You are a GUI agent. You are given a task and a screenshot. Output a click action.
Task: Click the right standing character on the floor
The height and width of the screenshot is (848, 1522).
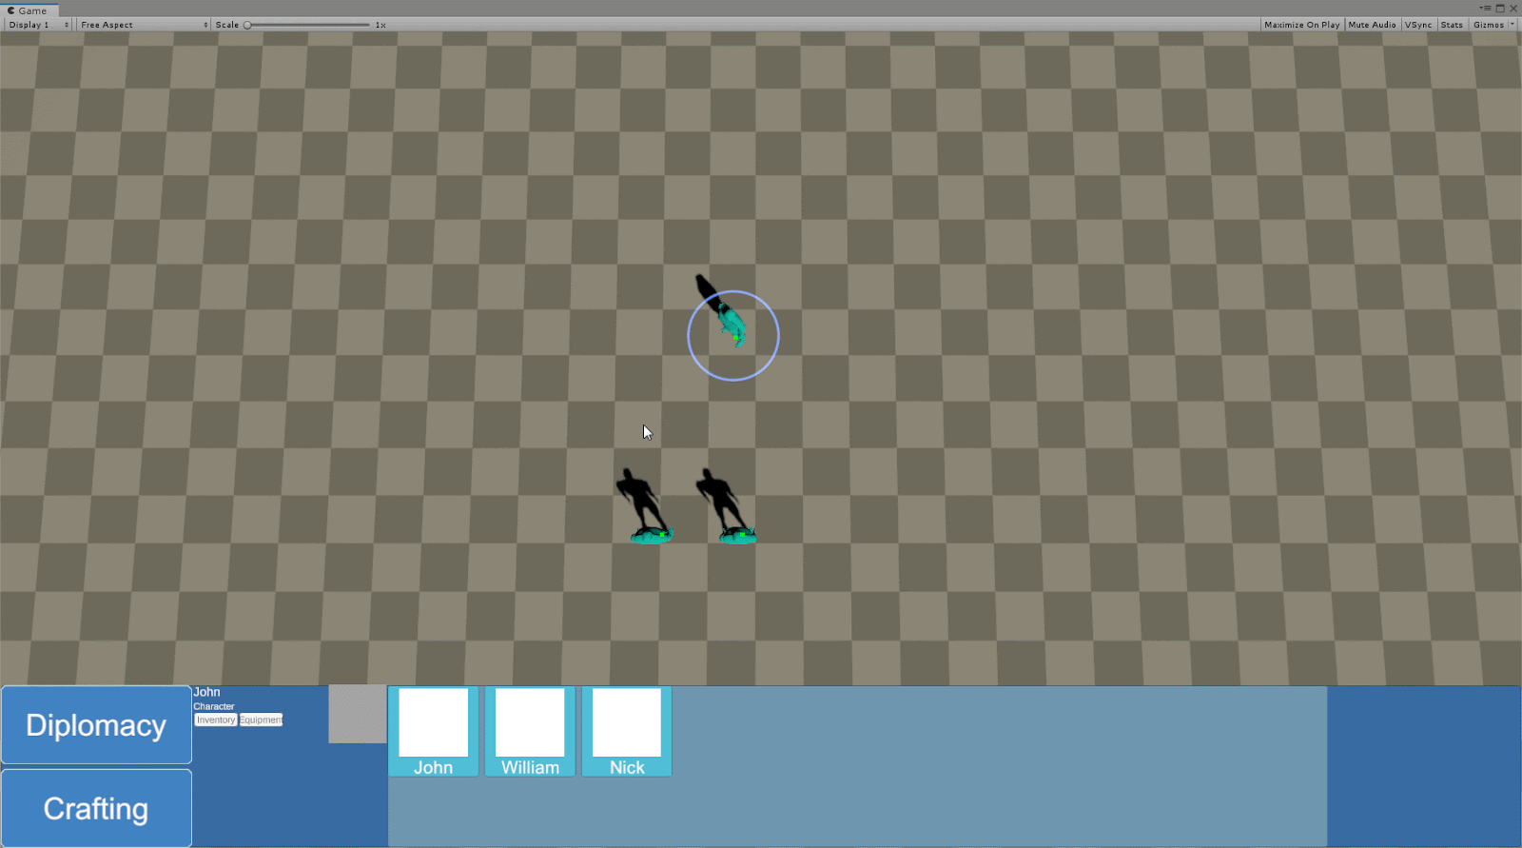(x=738, y=535)
